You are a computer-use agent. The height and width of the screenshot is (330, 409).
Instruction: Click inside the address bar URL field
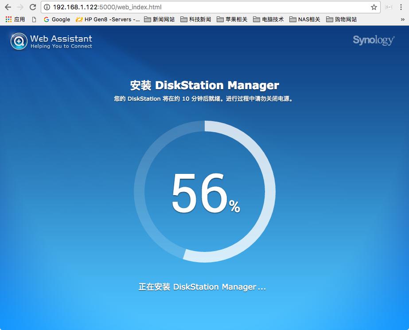tap(177, 7)
